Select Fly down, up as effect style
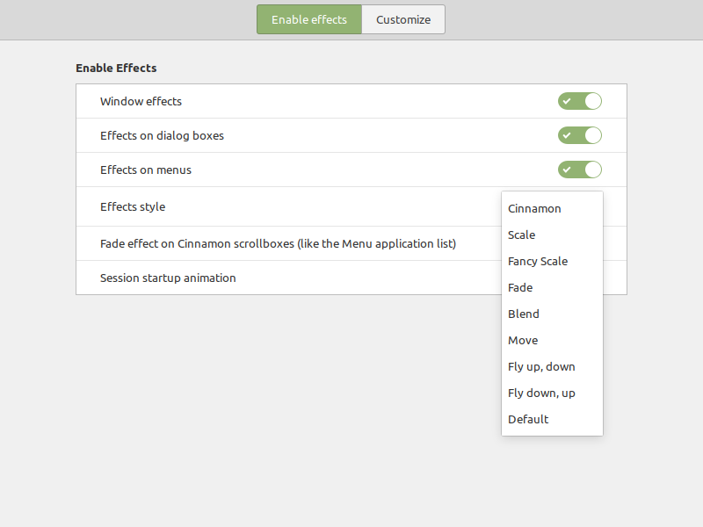This screenshot has height=527, width=703. pos(541,393)
